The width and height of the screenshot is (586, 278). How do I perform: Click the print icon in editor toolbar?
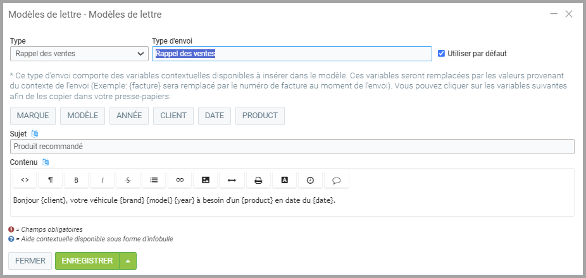pos(258,180)
